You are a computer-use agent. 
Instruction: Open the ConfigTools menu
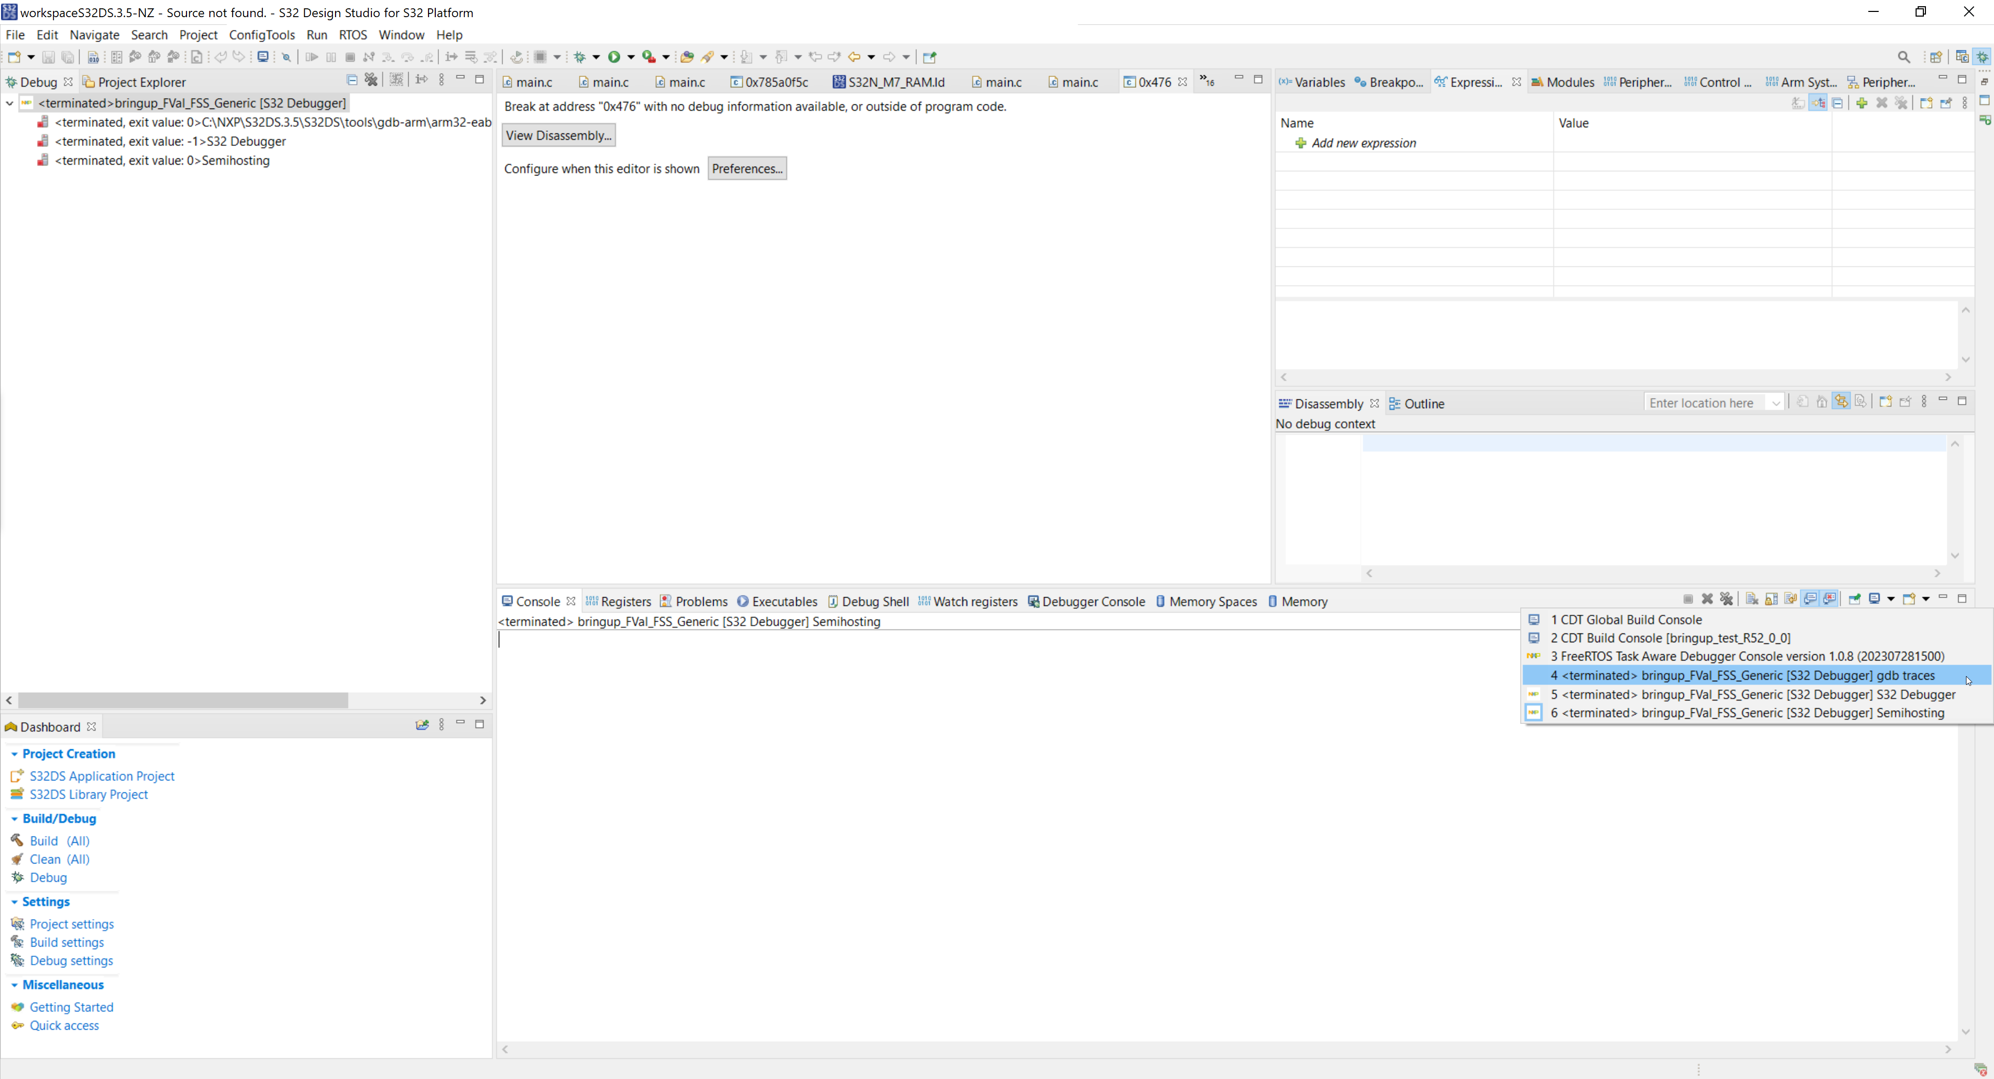coord(262,35)
